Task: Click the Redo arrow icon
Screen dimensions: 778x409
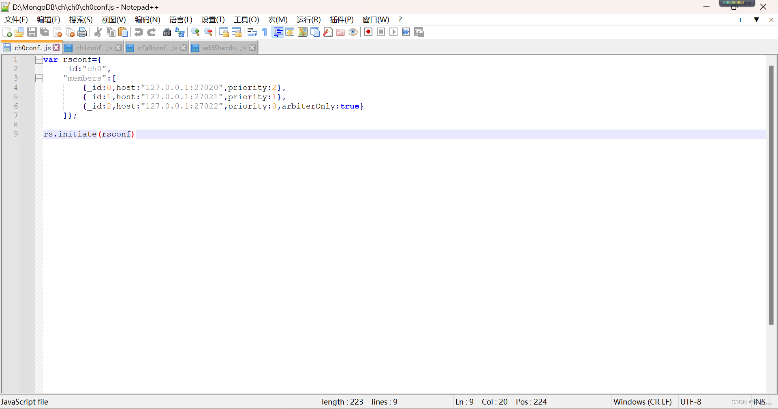Action: (x=152, y=32)
